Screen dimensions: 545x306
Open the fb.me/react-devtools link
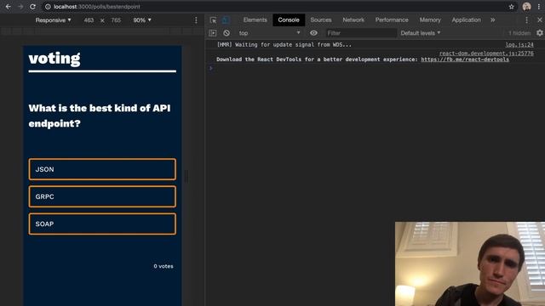click(465, 59)
